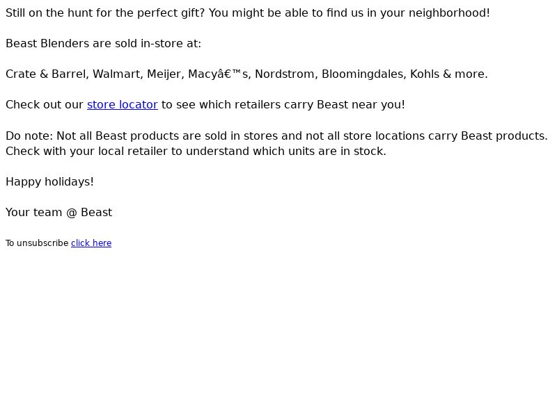The height and width of the screenshot is (417, 557).
Task: Click the word 'Bloomingdales' in retailer list
Action: click(362, 74)
